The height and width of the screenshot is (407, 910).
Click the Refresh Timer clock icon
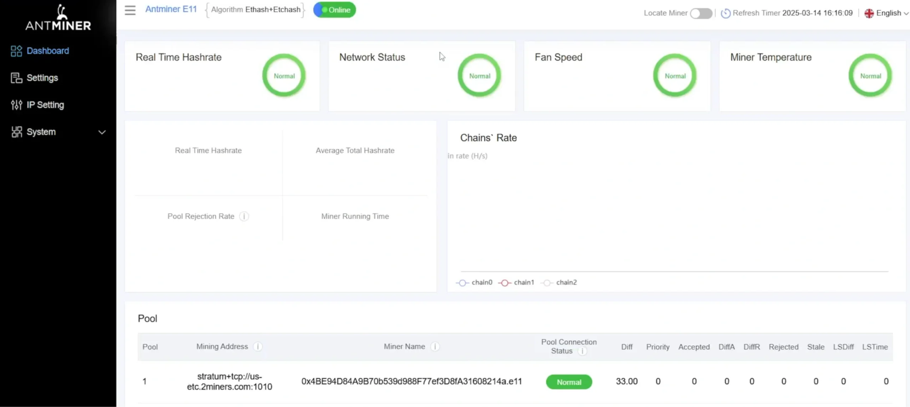726,14
